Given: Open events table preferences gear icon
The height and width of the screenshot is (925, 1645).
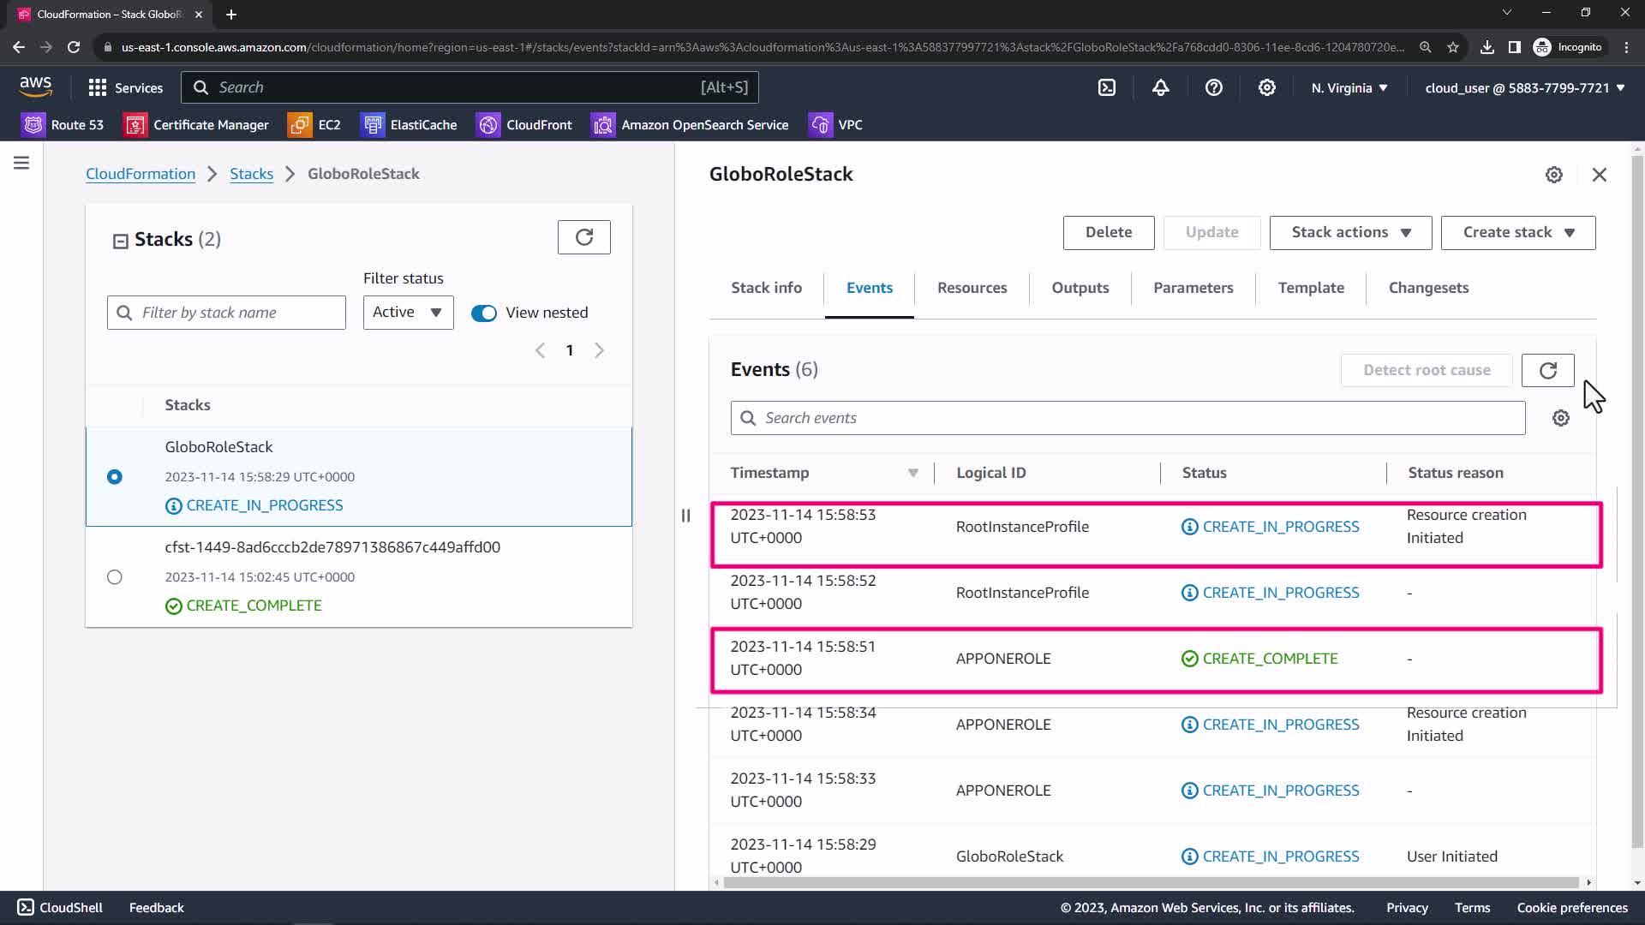Looking at the screenshot, I should coord(1560,418).
